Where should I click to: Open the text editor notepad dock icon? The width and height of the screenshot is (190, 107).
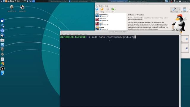(x=2, y=73)
